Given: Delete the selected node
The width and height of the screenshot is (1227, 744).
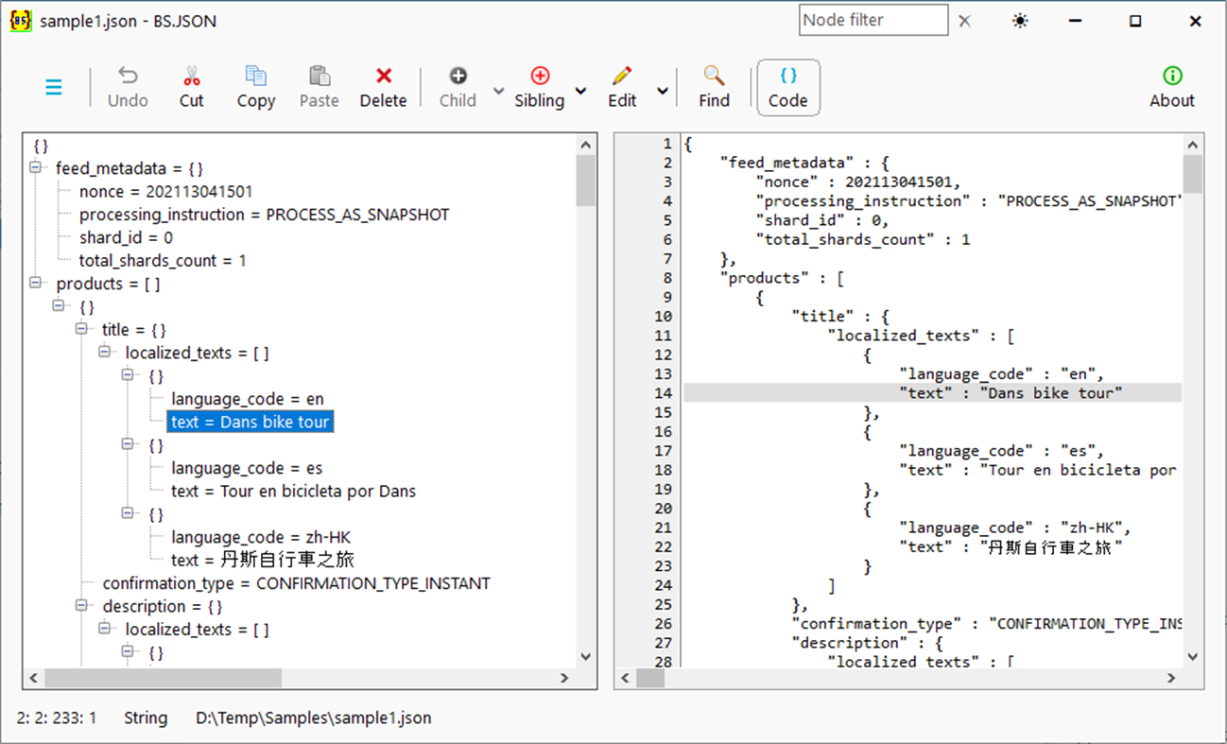Looking at the screenshot, I should pyautogui.click(x=383, y=88).
